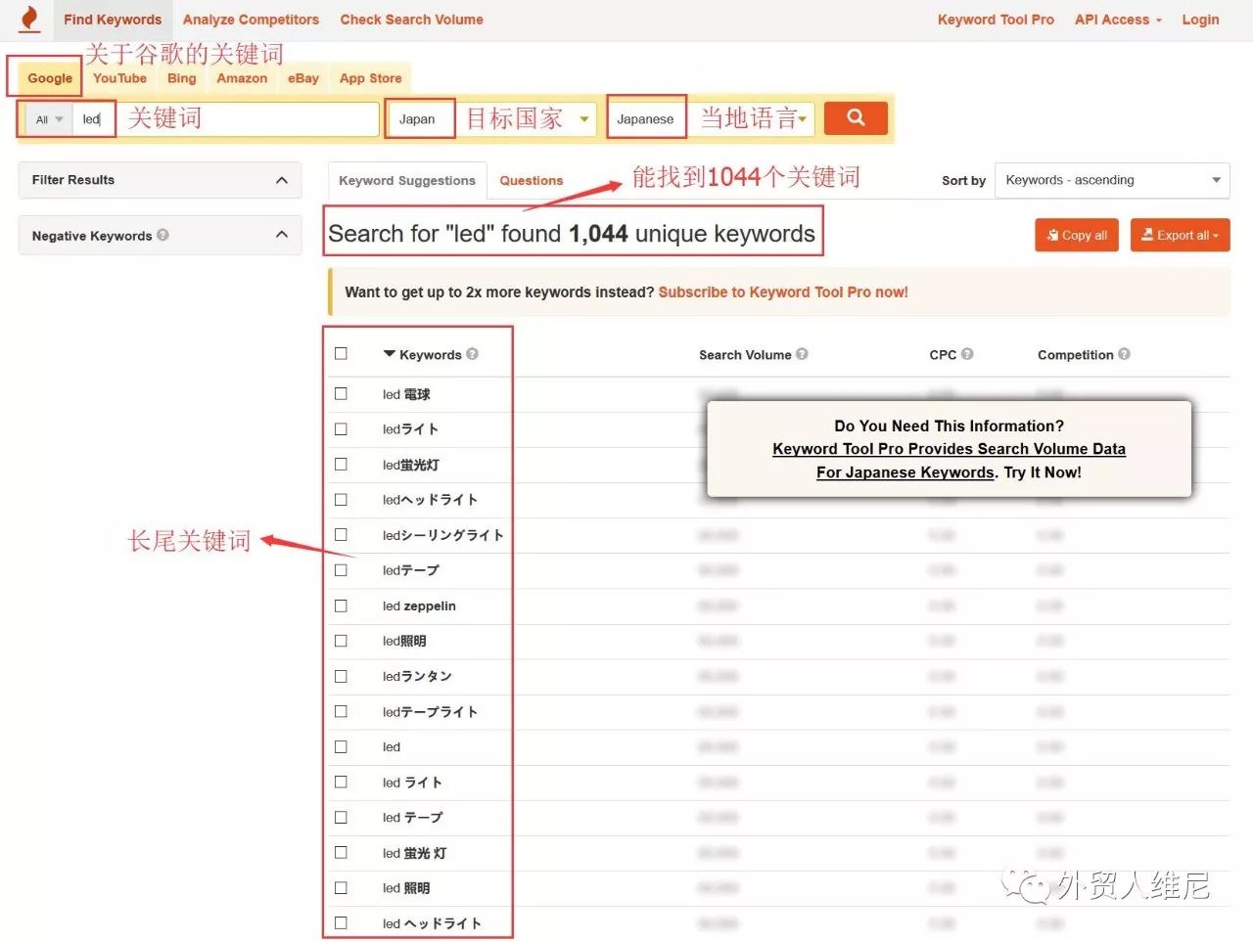Open help icon beside Keywords column header

(x=472, y=354)
